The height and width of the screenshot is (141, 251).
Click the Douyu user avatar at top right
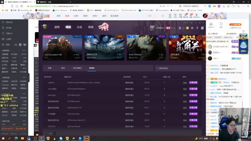click(x=205, y=16)
